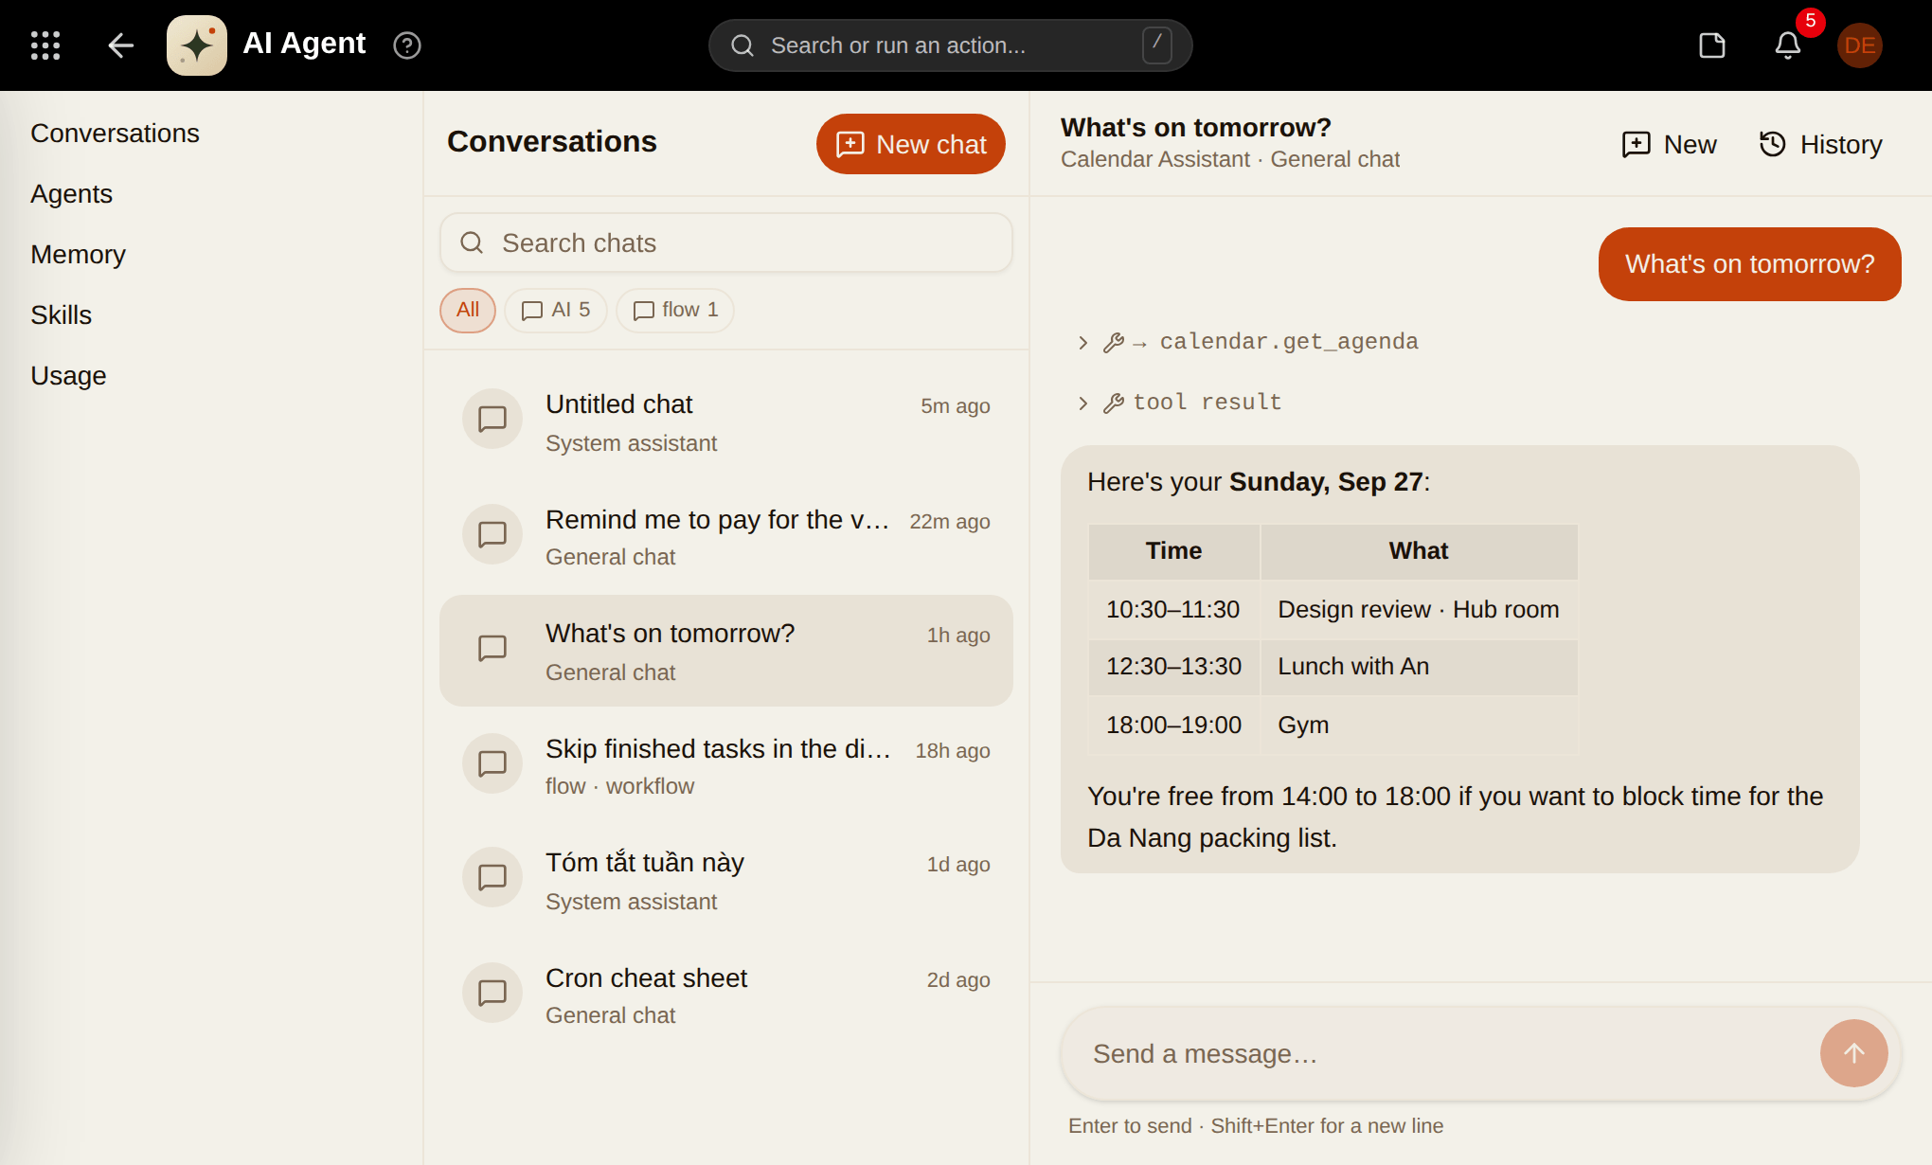
Task: Open the help question mark icon
Action: pyautogui.click(x=407, y=45)
